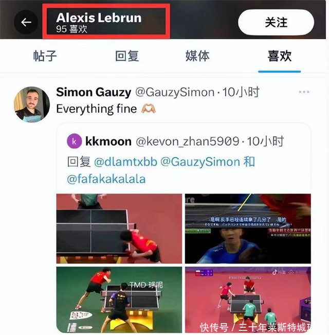Open the top-right image with subtitle text
The image size is (329, 335).
click(x=248, y=228)
